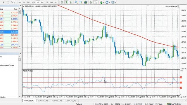Select the arrows objects tool
This screenshot has height=105, width=187.
point(12,2)
